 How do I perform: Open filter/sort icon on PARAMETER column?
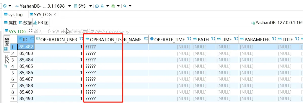[274, 39]
